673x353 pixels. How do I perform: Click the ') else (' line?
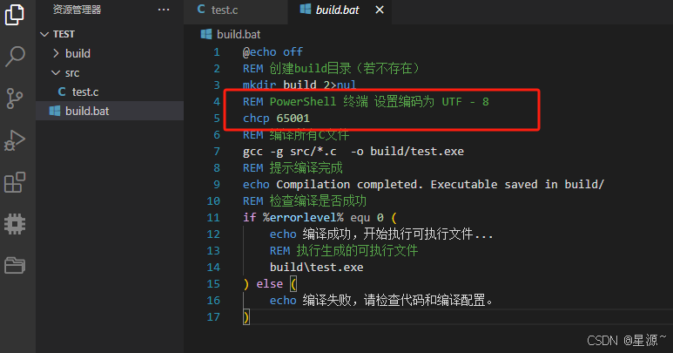pyautogui.click(x=270, y=284)
